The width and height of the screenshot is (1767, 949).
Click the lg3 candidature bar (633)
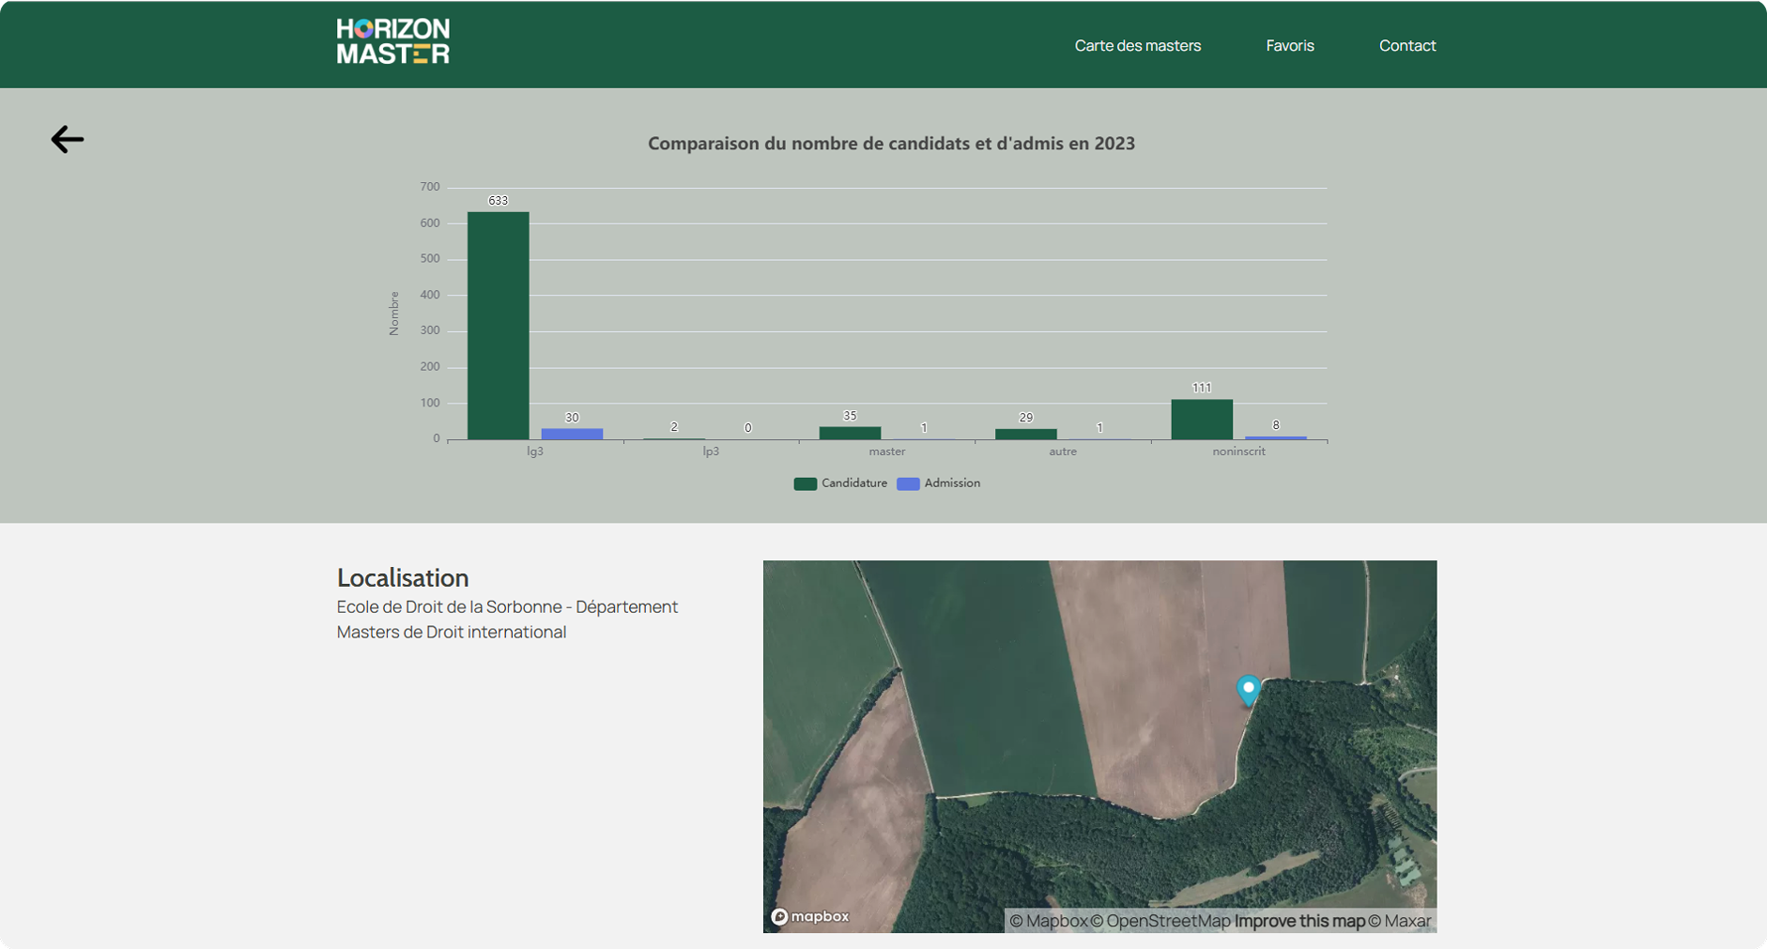499,325
